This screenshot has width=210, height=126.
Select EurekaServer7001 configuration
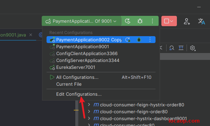coord(101,67)
